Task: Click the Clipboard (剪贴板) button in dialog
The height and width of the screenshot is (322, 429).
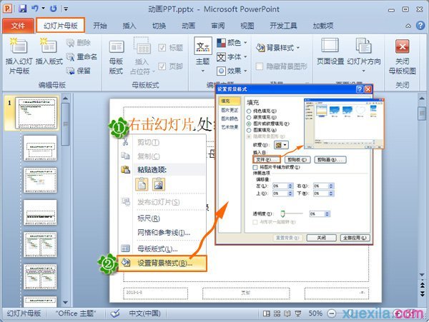Action: pos(297,159)
